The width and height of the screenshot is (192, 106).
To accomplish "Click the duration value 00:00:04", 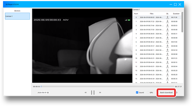I will 174,66.
